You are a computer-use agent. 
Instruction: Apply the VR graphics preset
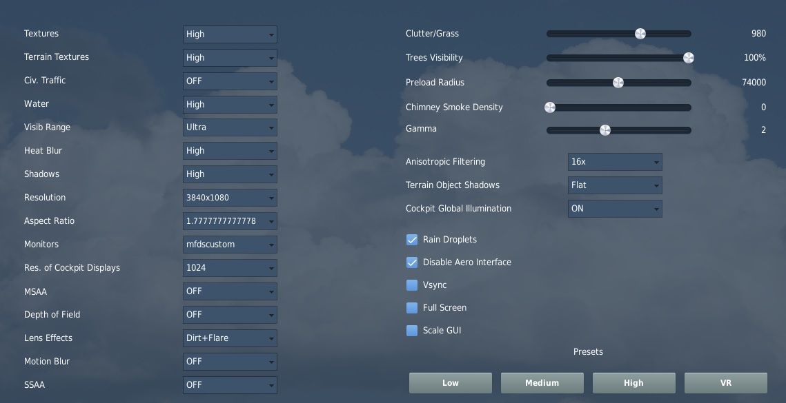point(725,383)
